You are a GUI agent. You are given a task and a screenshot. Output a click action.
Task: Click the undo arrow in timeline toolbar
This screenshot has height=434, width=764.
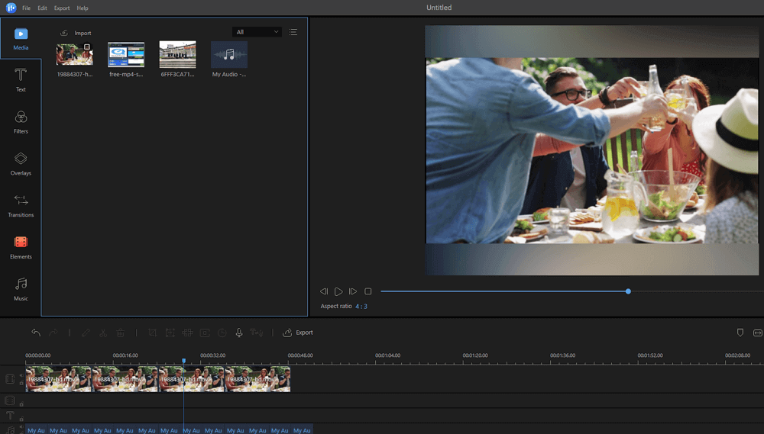(x=36, y=333)
